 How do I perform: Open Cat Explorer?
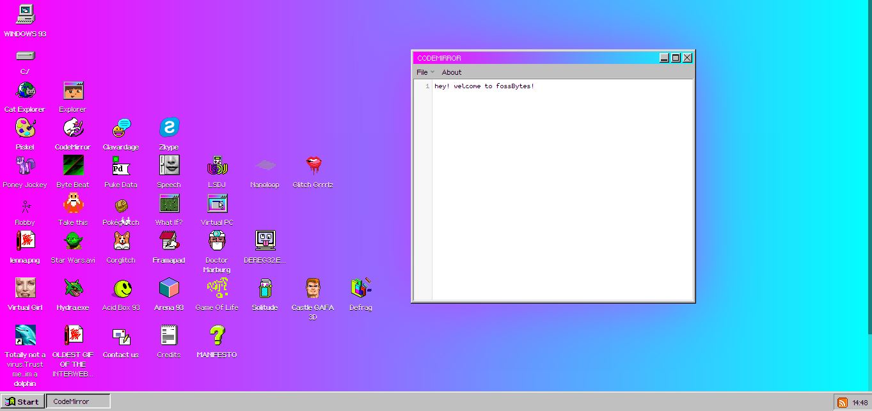pos(24,92)
